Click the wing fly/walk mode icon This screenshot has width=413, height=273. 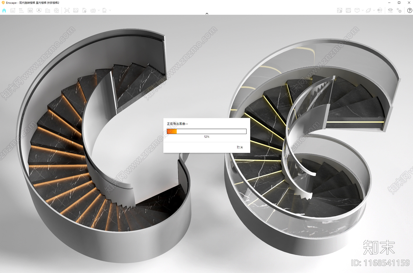(369, 11)
